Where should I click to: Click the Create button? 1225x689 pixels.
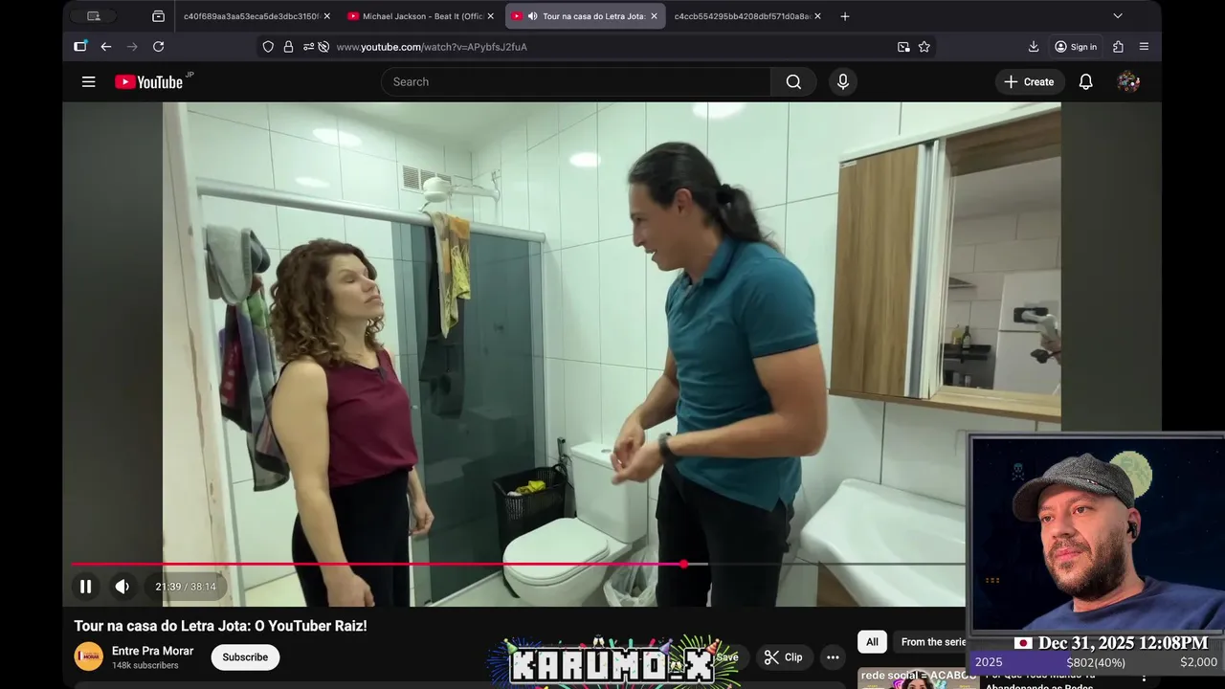coord(1029,82)
